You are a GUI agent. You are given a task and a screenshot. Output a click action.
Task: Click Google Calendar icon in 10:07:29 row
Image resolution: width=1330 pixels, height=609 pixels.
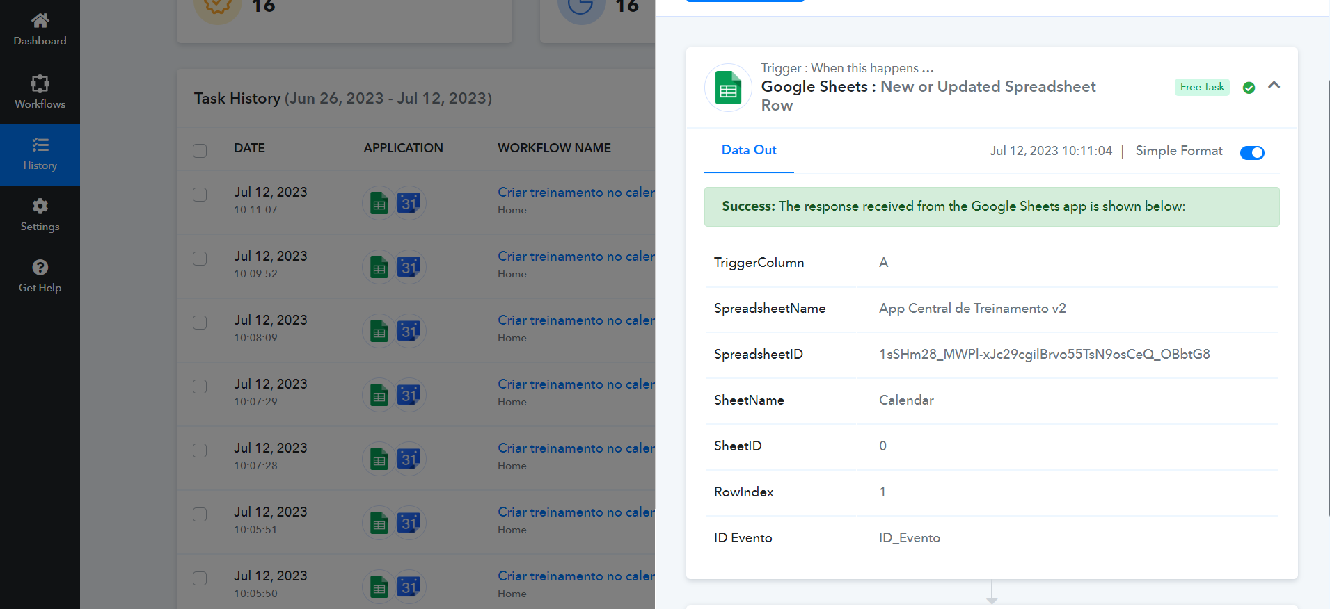pos(409,395)
